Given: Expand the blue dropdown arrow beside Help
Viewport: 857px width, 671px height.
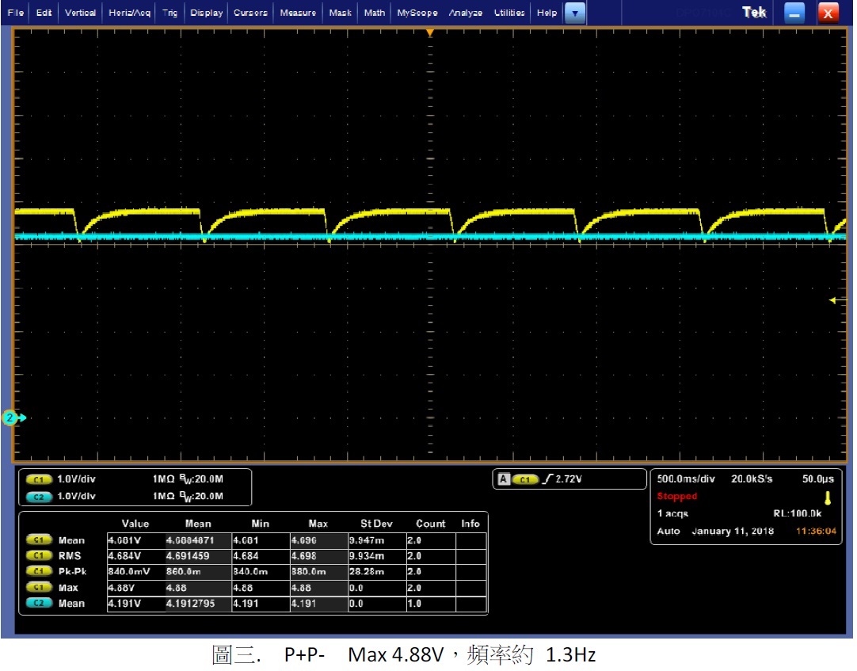Looking at the screenshot, I should click(x=576, y=13).
